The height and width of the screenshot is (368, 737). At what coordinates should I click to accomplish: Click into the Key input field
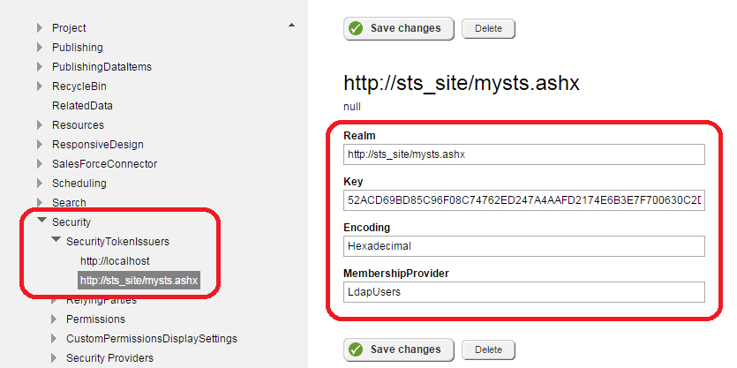click(x=524, y=200)
